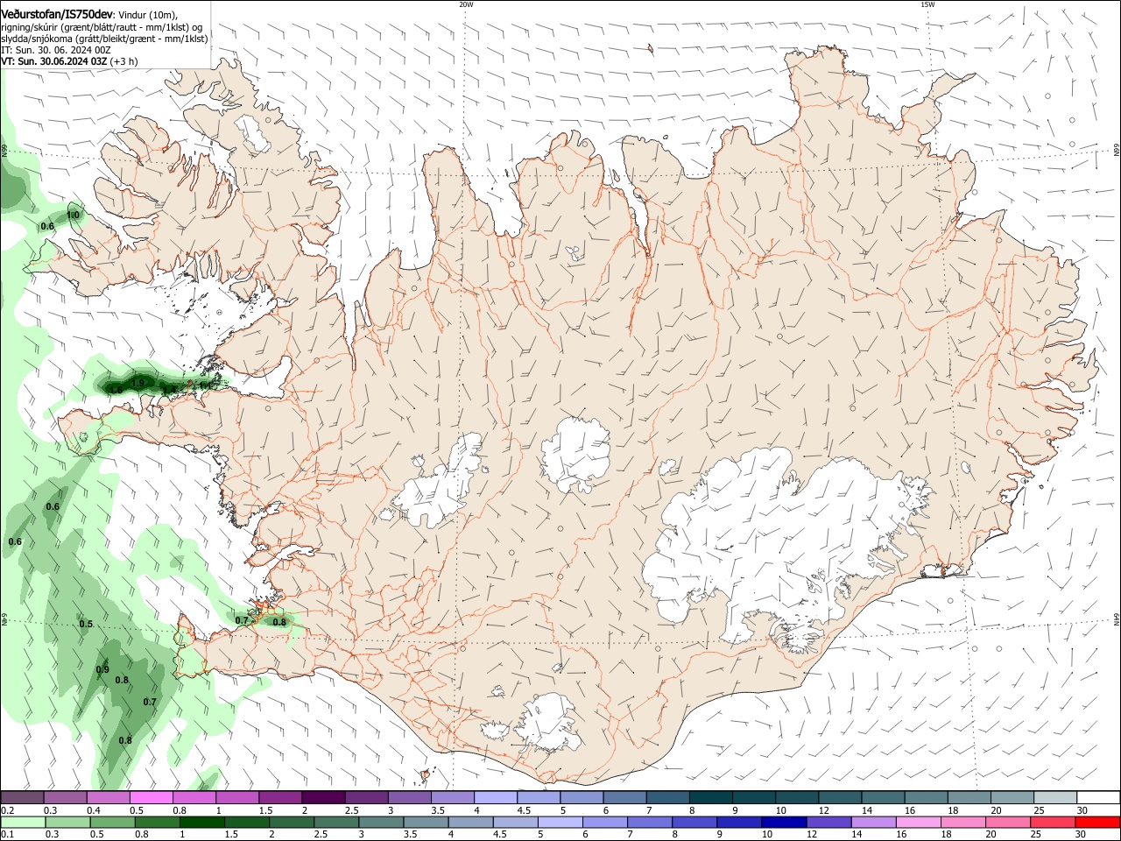Image resolution: width=1121 pixels, height=841 pixels.
Task: Click the 0.6 value just left of 1.0
Action: click(47, 226)
